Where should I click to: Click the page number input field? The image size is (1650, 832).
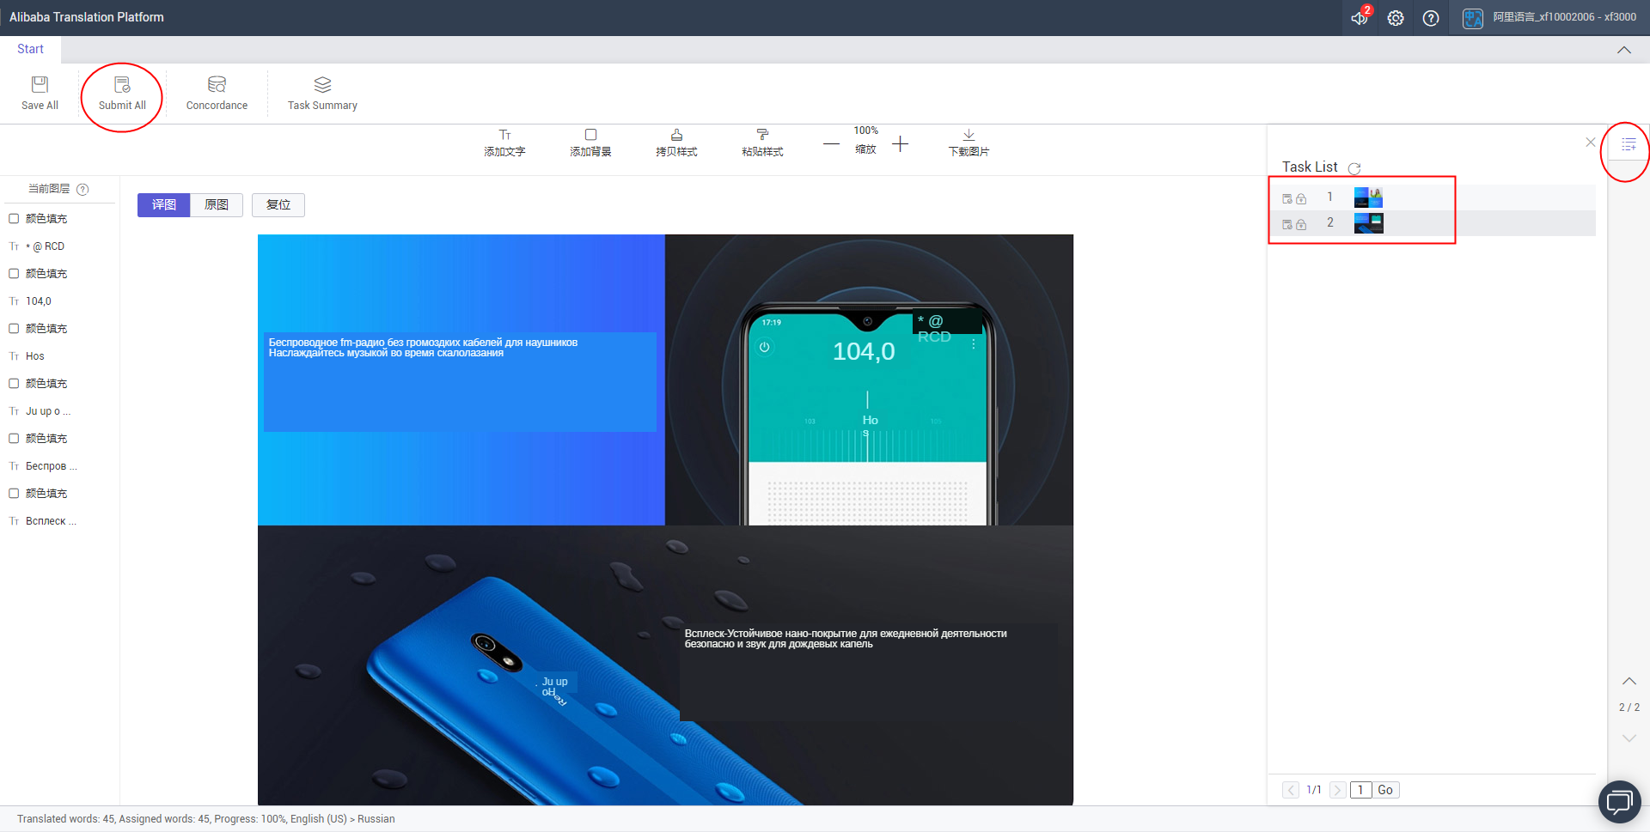coord(1360,790)
